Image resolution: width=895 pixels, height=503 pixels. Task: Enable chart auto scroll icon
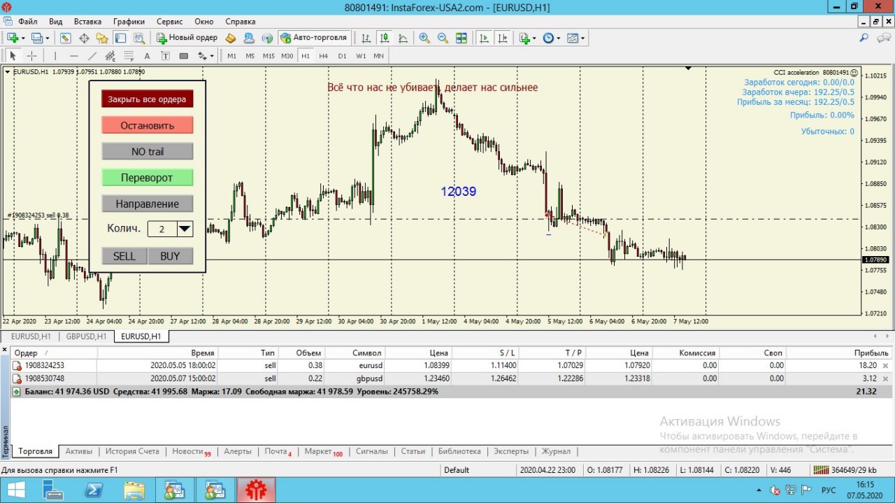pyautogui.click(x=484, y=38)
